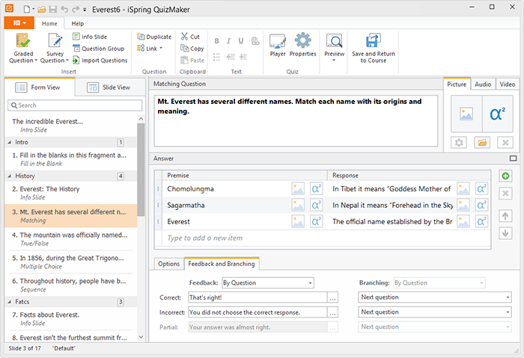Open the Video media tab
This screenshot has height=358, width=524.
point(508,84)
